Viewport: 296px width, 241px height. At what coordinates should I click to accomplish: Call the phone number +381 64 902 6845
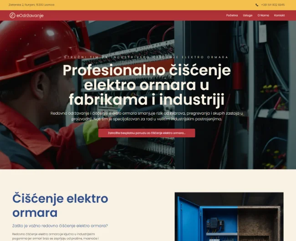[x=273, y=5]
